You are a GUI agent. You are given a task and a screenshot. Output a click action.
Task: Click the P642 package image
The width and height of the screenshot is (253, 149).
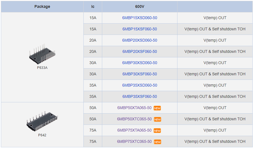click(x=42, y=121)
